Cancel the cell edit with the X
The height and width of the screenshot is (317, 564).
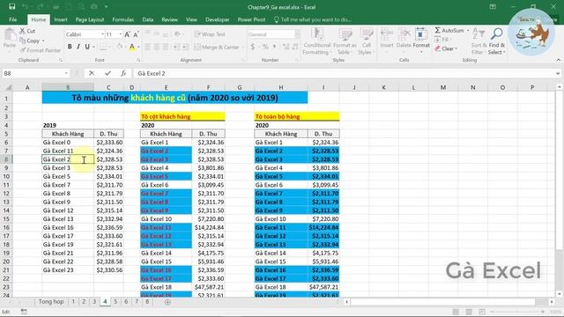92,73
